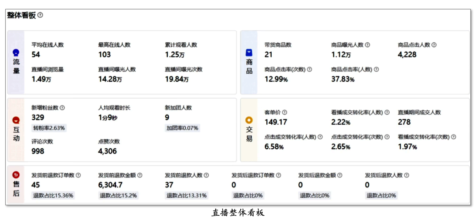Click help icon beside 客单价
This screenshot has height=222, width=474.
click(x=285, y=112)
